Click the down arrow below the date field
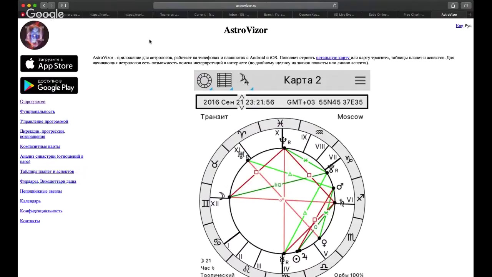 tap(241, 107)
